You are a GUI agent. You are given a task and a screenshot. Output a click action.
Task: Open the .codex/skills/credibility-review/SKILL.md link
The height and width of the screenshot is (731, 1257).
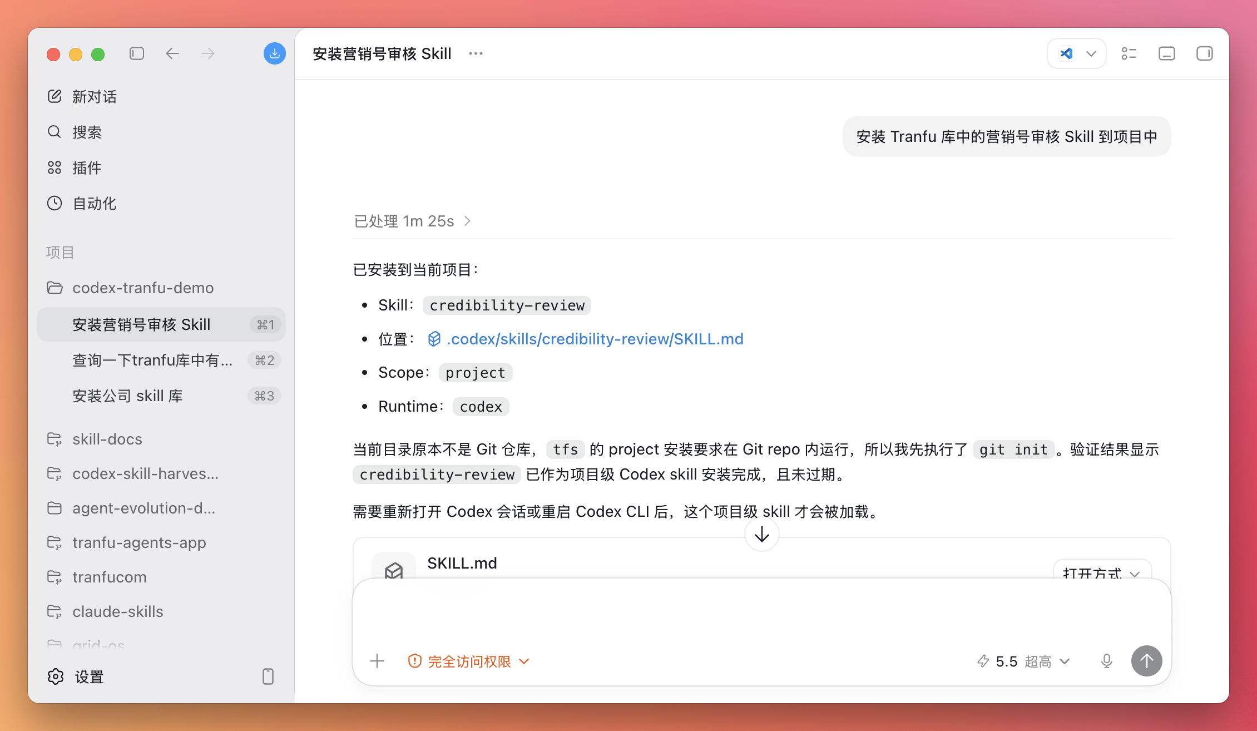coord(595,339)
